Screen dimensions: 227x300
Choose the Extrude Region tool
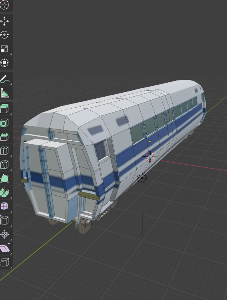click(x=4, y=109)
